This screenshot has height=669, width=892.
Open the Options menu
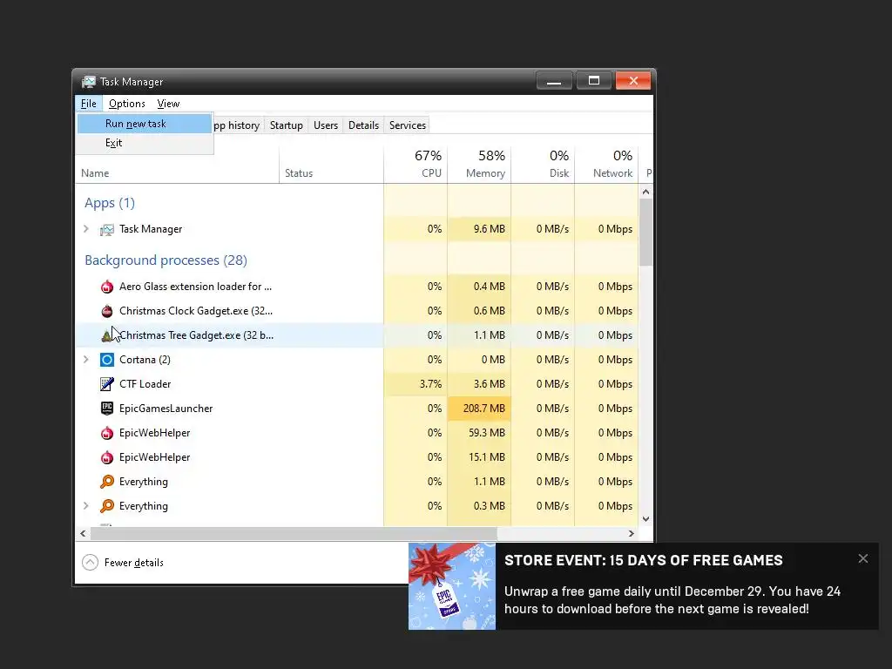click(127, 104)
